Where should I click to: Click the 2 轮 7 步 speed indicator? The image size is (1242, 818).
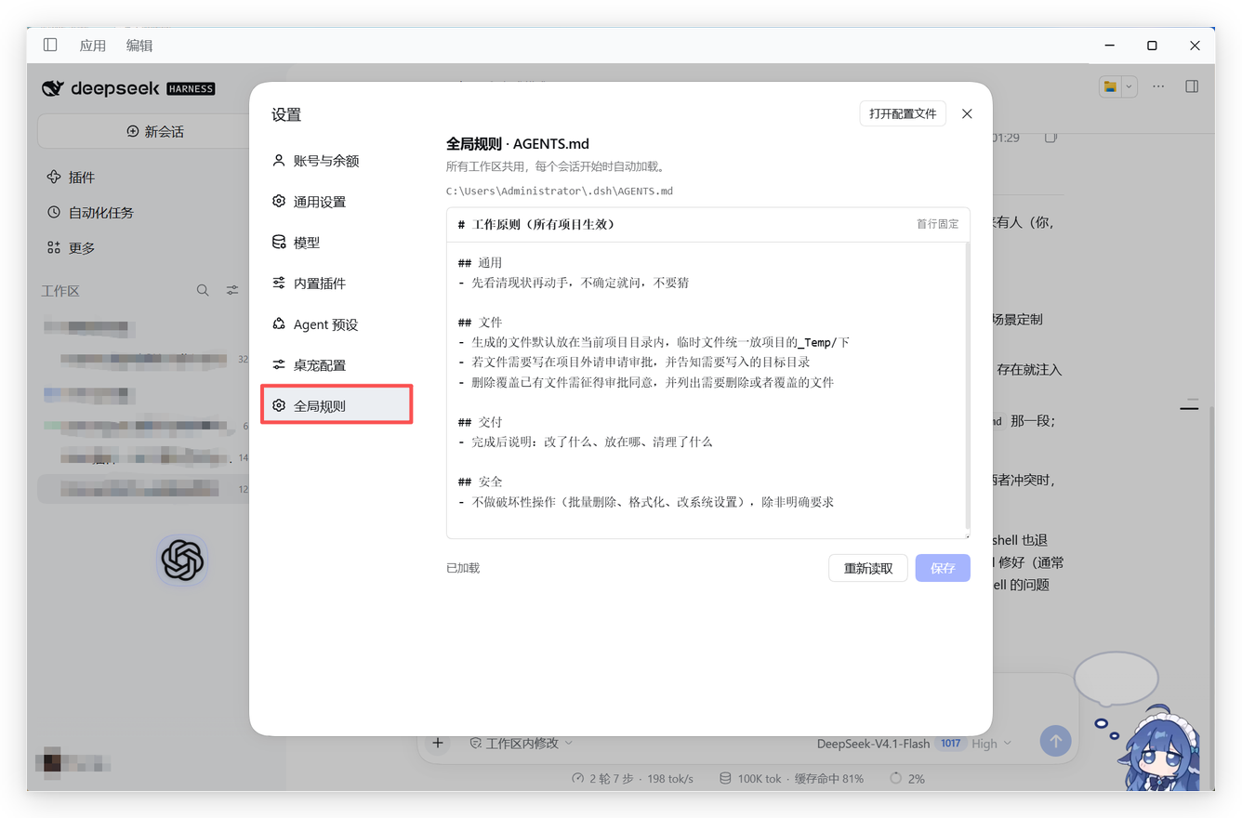(x=632, y=778)
